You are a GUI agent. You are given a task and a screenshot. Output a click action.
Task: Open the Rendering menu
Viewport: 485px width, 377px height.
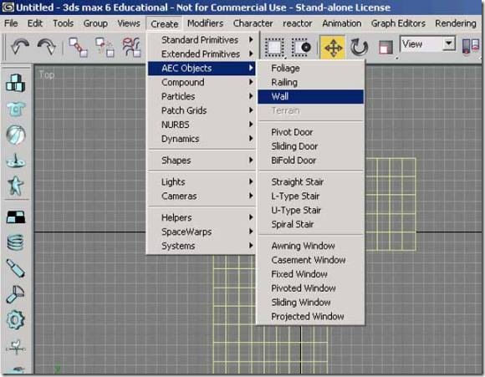(x=456, y=23)
